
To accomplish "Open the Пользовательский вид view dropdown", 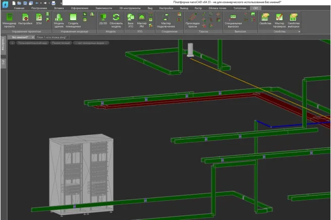I will [31, 43].
